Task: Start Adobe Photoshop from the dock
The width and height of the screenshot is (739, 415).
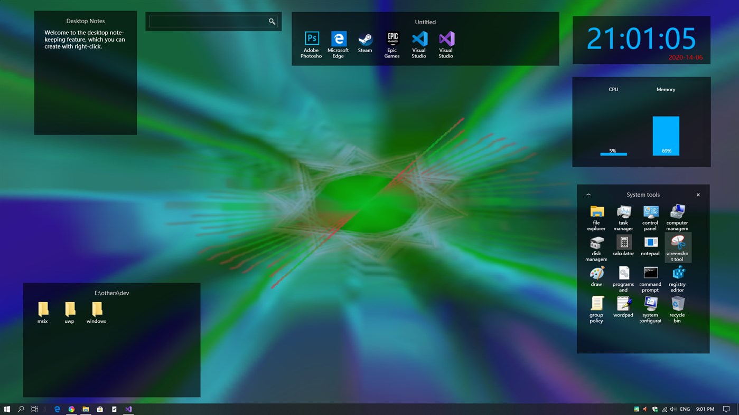Action: click(x=311, y=38)
